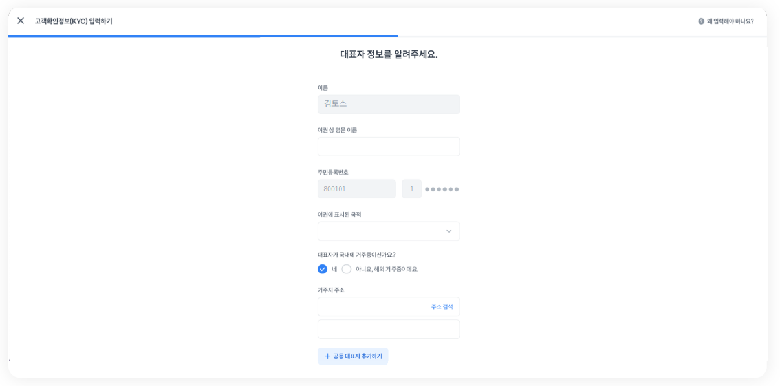Image resolution: width=780 pixels, height=386 pixels.
Task: Focus the empty detailed address field
Action: (388, 329)
